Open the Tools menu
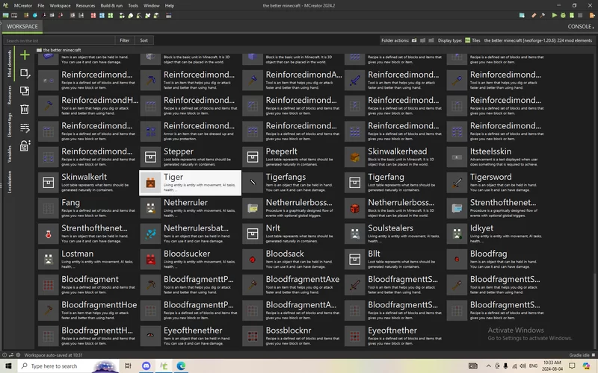 click(133, 6)
